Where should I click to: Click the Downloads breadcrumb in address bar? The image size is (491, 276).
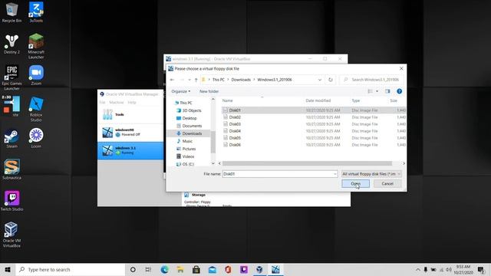coord(241,80)
